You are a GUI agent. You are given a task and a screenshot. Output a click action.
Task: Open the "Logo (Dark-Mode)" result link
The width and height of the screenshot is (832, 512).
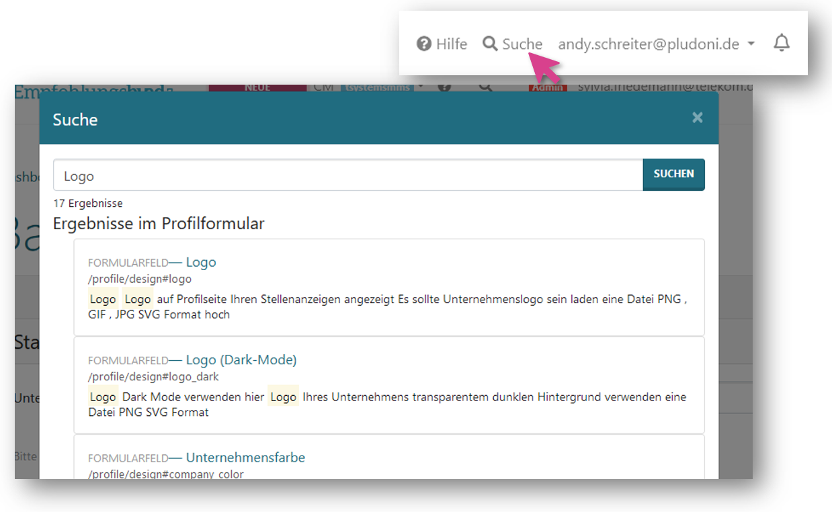(241, 360)
